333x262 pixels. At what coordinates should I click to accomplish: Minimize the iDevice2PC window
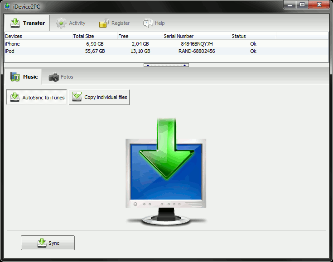[x=290, y=5]
